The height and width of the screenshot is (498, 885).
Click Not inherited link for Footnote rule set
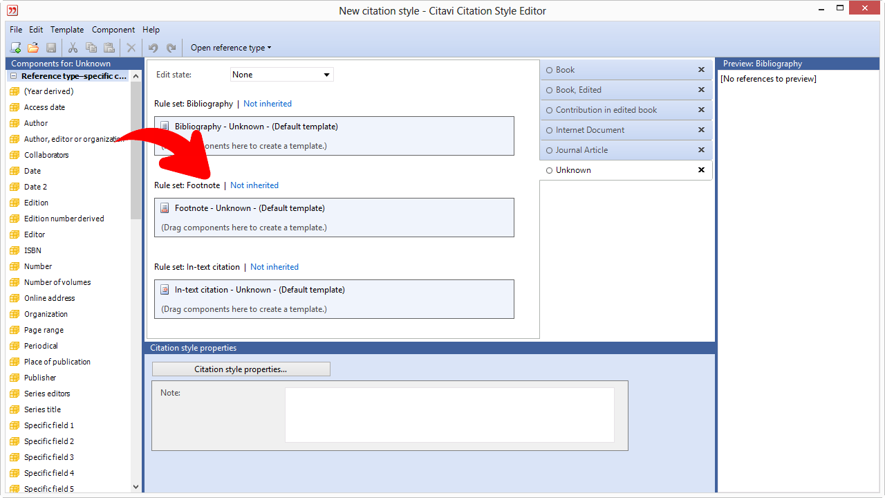pos(254,185)
